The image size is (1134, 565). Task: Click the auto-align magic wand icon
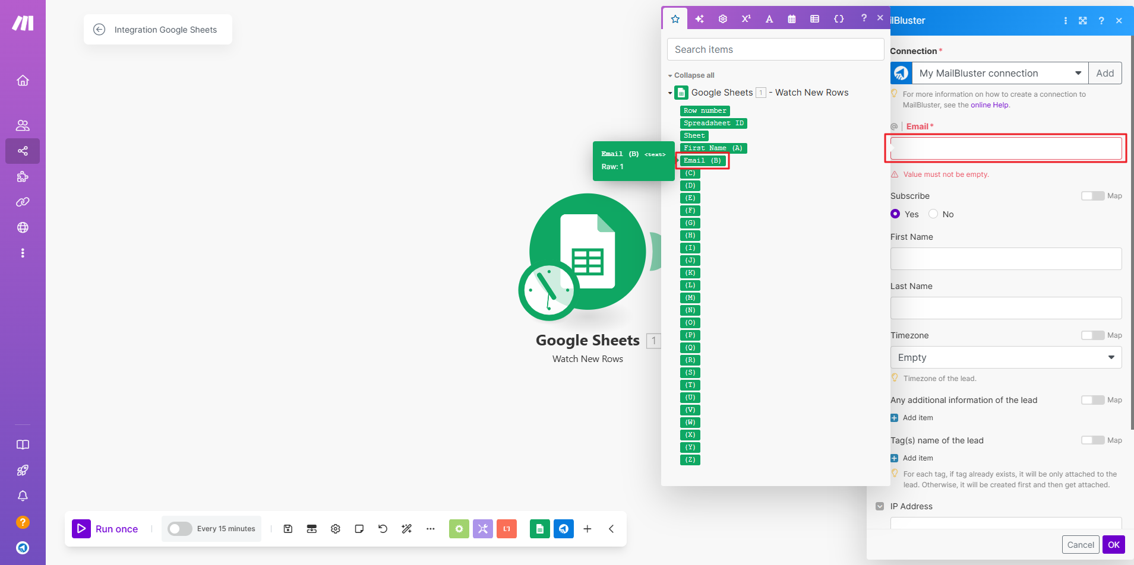(407, 529)
